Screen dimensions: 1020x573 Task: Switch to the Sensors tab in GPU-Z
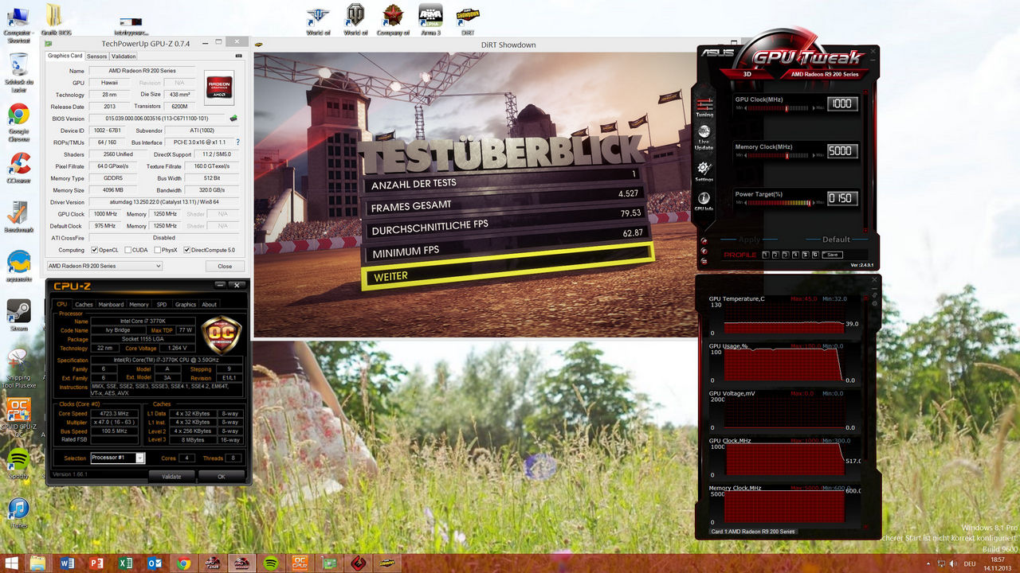point(96,57)
